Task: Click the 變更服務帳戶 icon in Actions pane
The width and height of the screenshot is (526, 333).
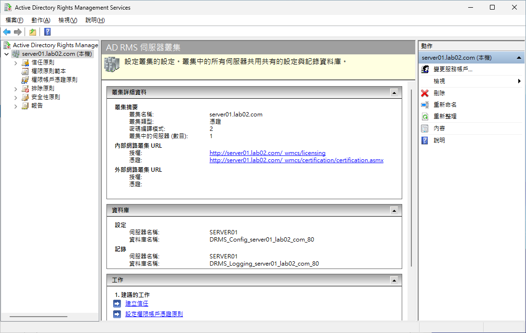Action: point(425,69)
